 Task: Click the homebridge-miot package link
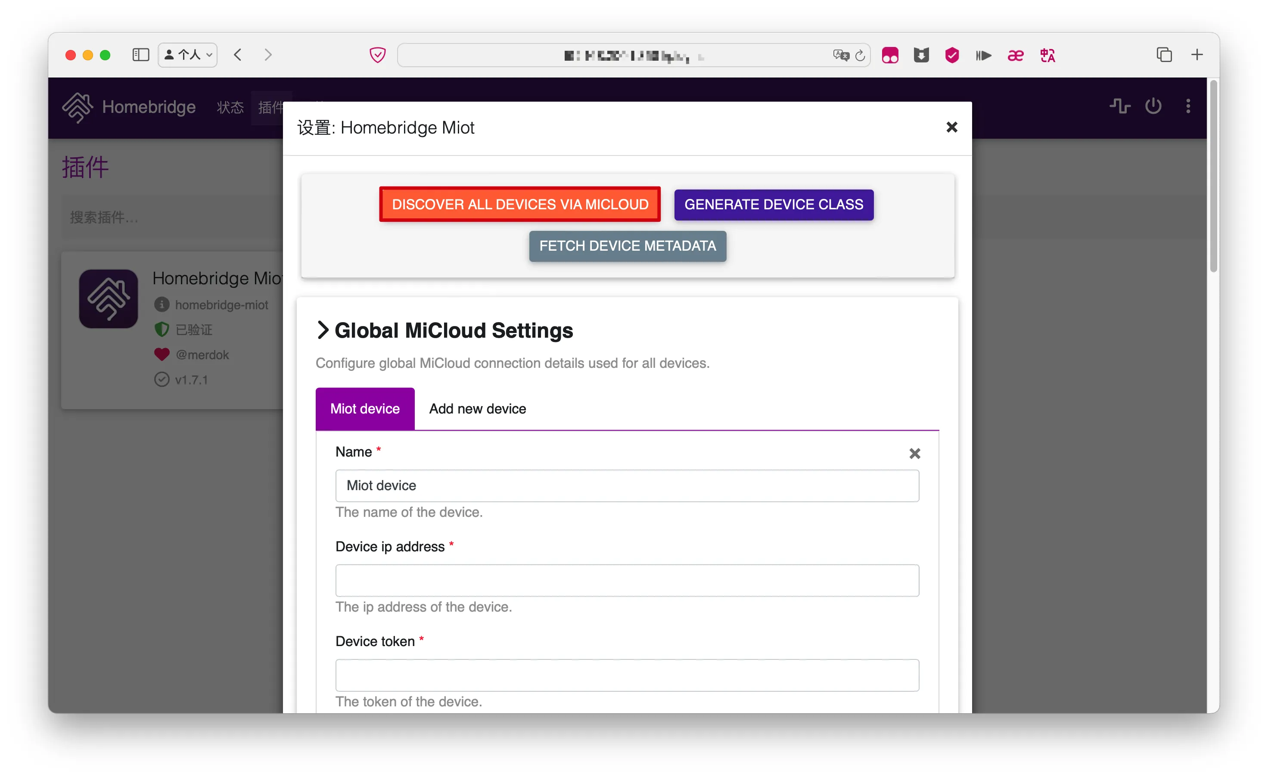(221, 305)
